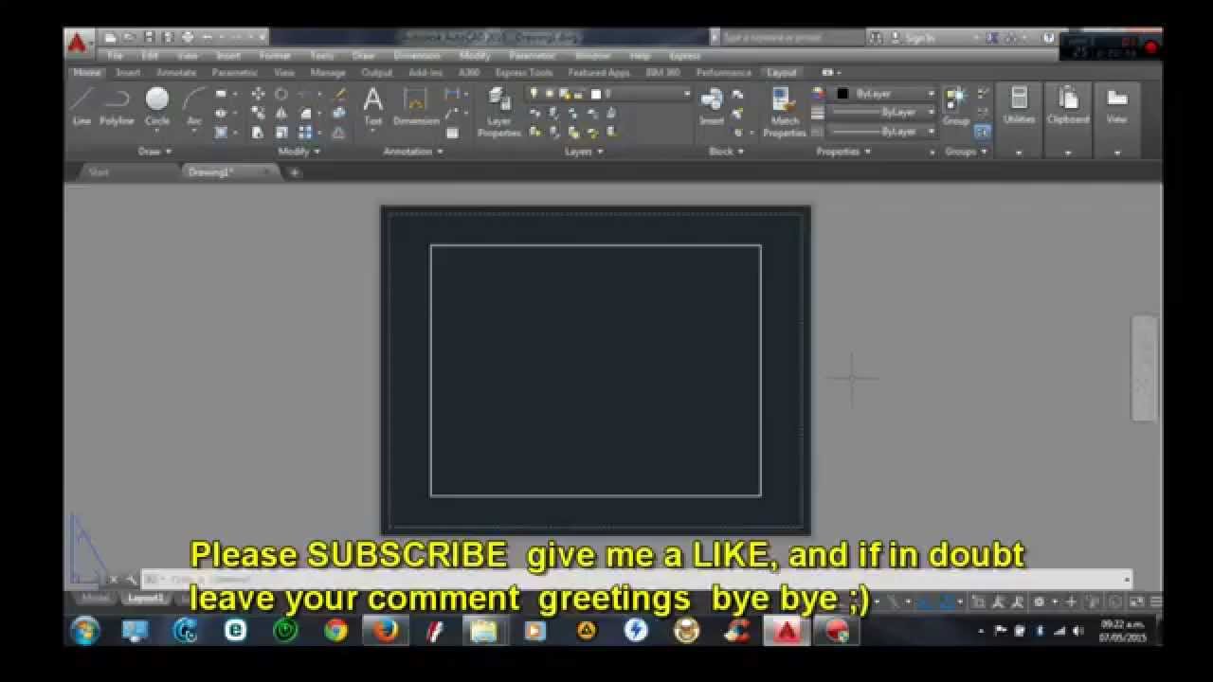
Task: Click the search keyword input field
Action: pyautogui.click(x=791, y=38)
